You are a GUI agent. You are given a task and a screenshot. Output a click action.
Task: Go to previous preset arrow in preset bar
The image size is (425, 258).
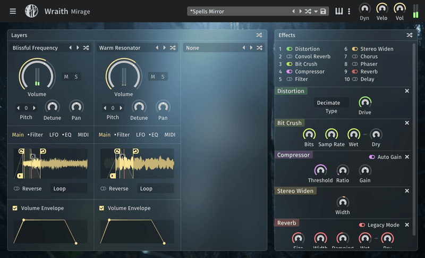tap(293, 11)
